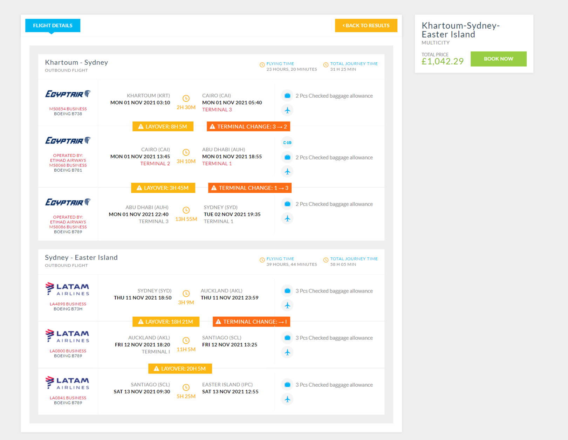
Task: Click baggage icon for Abu Dhabi to Sydney flight
Action: coord(287,204)
